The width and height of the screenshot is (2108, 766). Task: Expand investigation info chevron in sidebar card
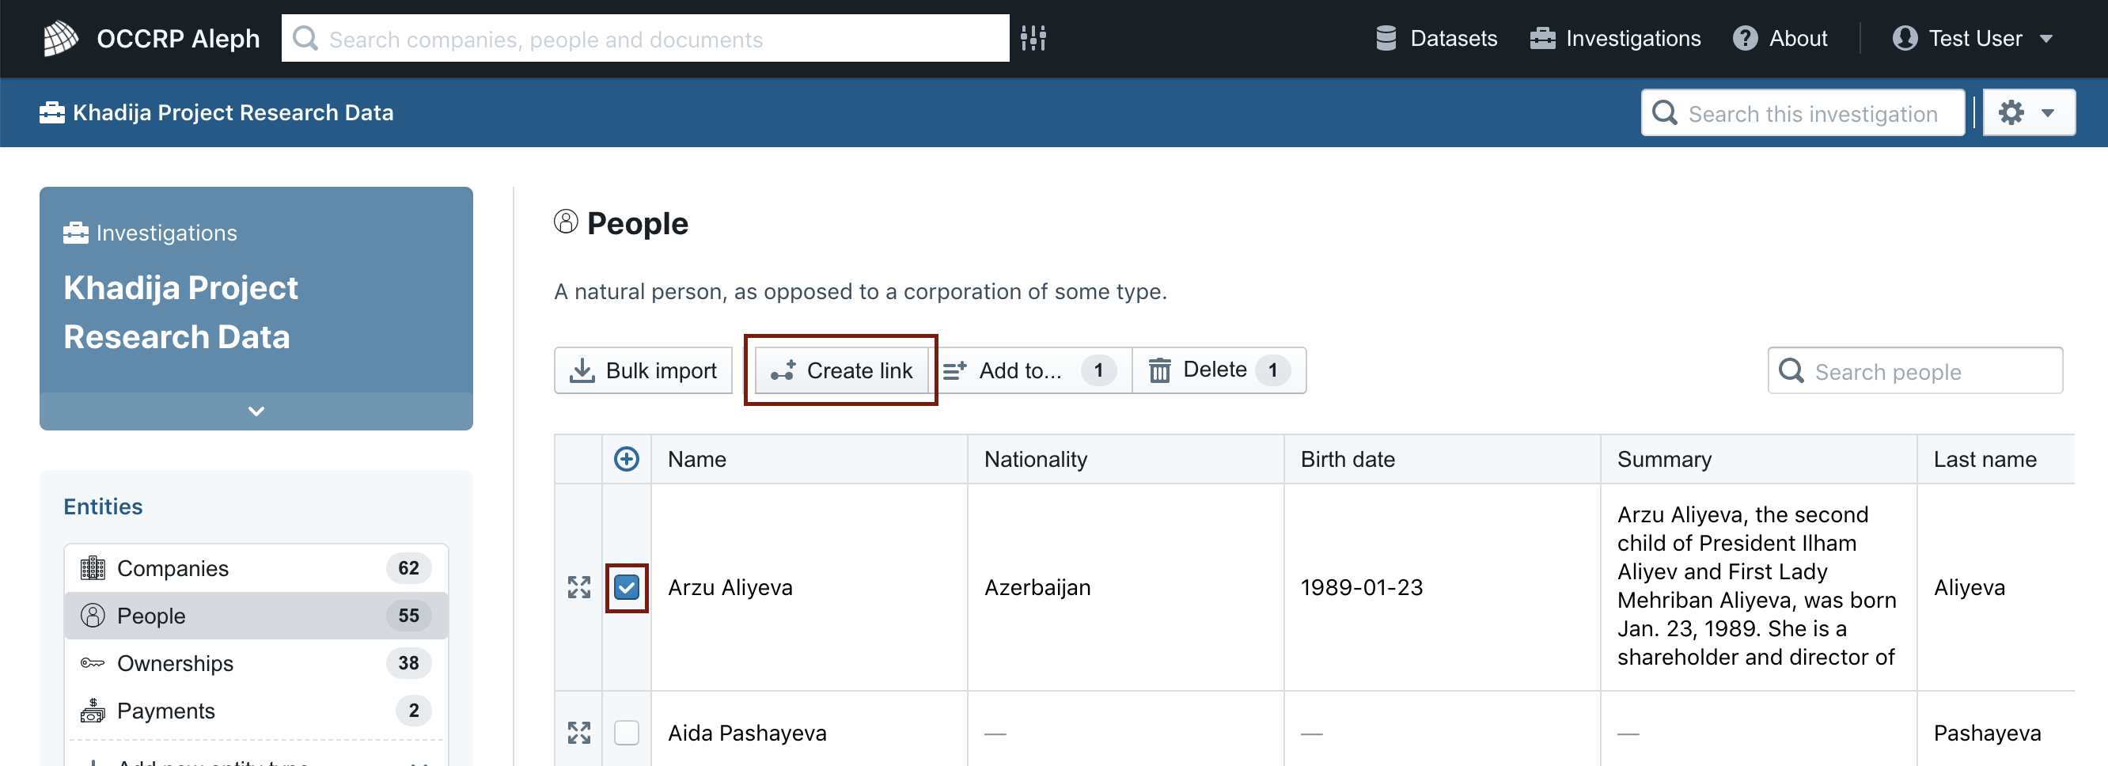[x=256, y=411]
